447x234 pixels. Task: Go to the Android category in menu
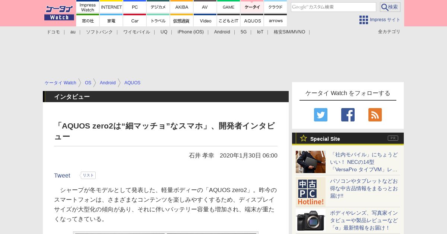(x=222, y=32)
